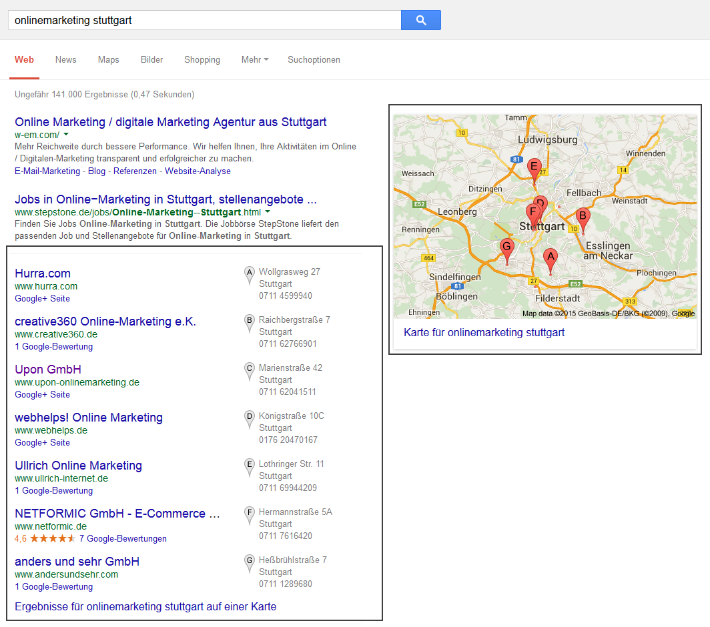Switch to the Bilder tab
Screen dimensions: 710x627
tap(151, 60)
